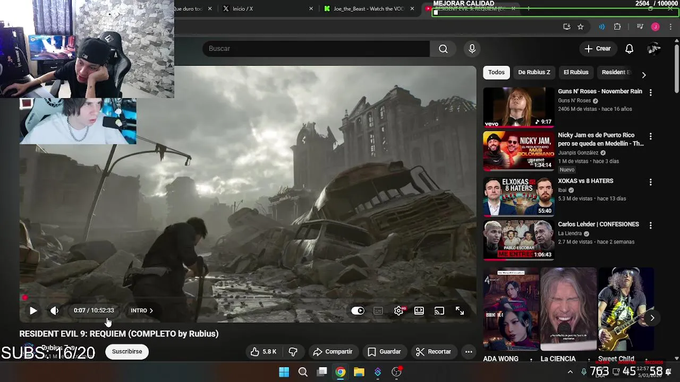
Task: Click La Liendra channel name
Action: (x=569, y=233)
